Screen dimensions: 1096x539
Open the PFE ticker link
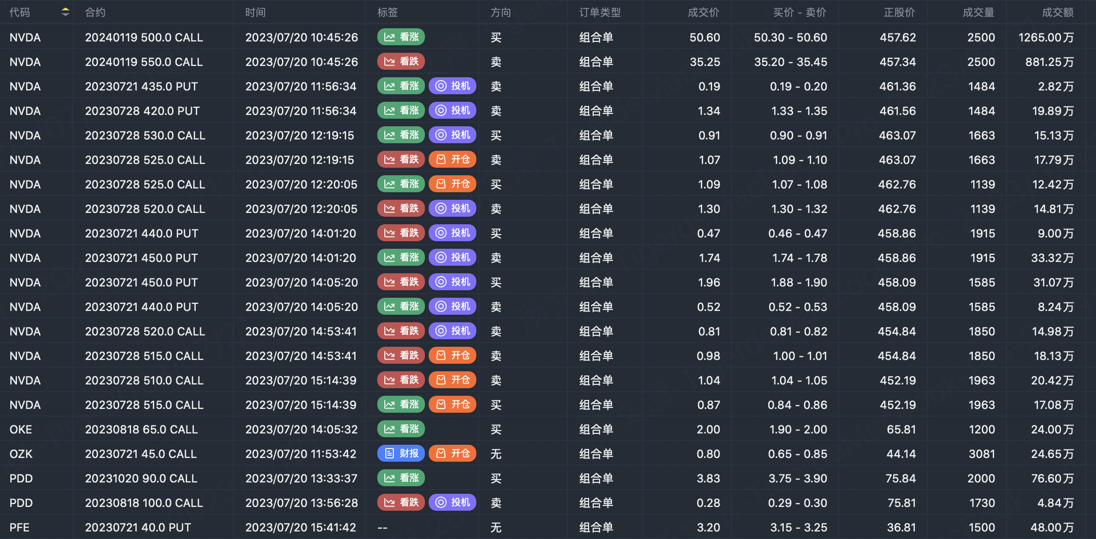click(19, 527)
